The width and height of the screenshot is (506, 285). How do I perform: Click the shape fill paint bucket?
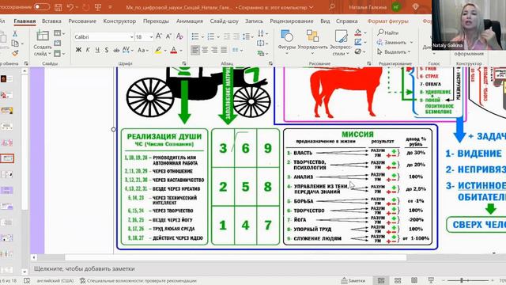(x=358, y=32)
